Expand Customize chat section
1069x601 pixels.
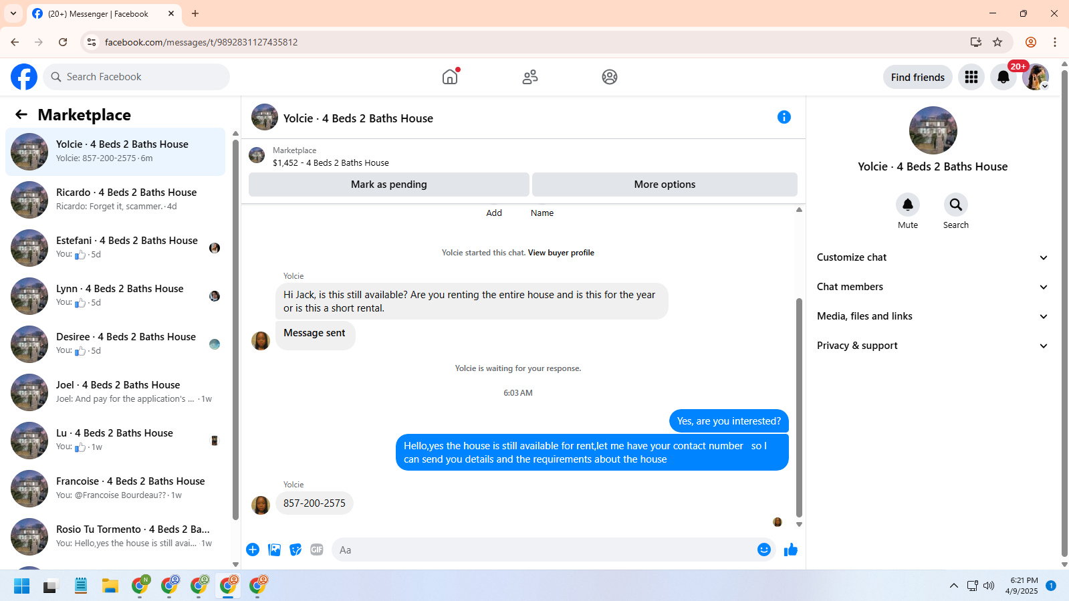pos(932,257)
